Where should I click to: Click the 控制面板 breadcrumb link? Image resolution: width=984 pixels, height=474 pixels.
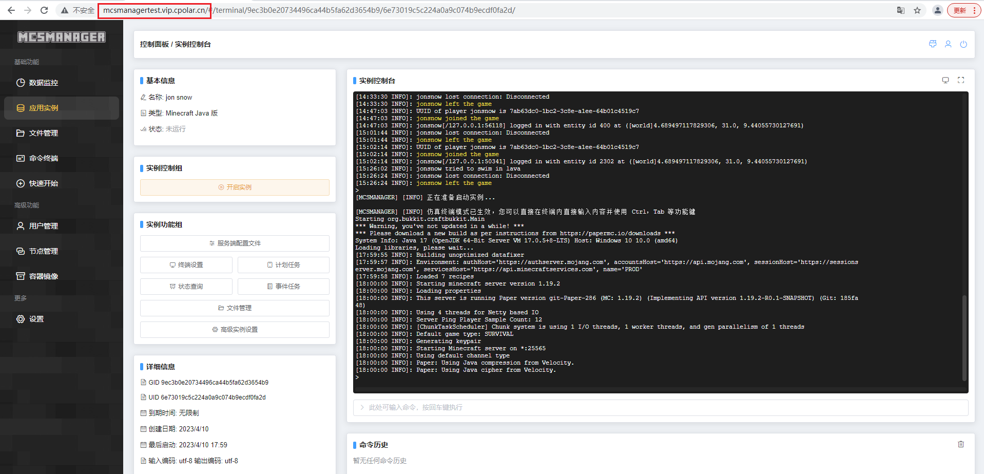click(155, 44)
